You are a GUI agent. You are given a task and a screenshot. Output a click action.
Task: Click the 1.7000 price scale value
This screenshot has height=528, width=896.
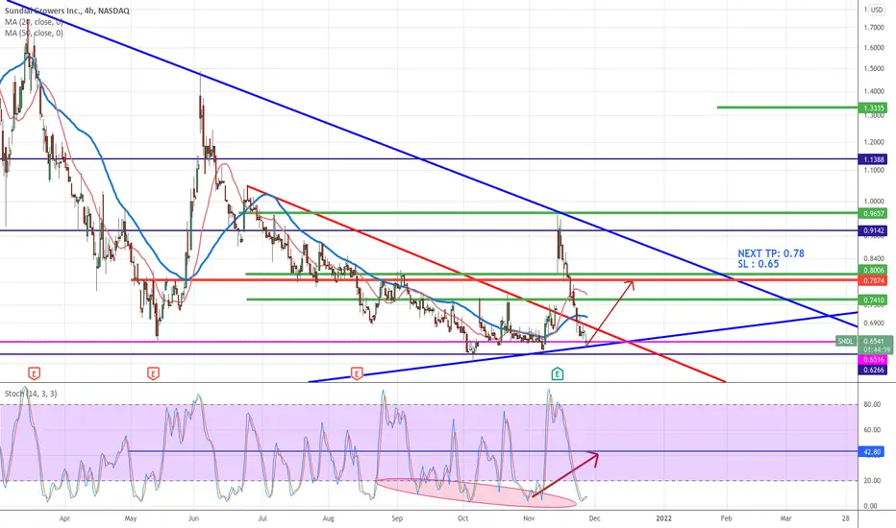pyautogui.click(x=874, y=28)
